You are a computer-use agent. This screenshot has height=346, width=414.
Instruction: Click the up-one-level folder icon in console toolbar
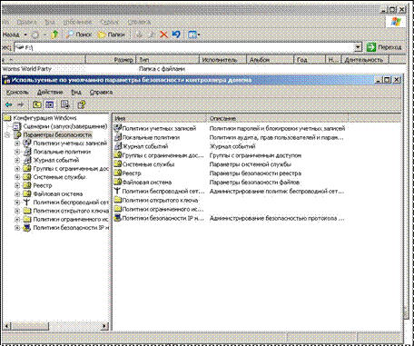point(37,104)
